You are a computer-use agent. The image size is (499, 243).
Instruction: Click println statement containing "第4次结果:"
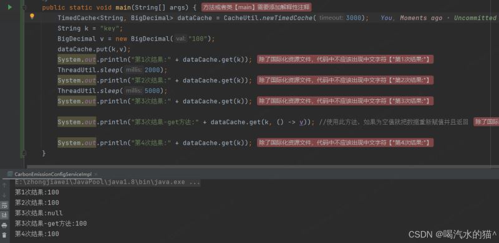(155, 143)
